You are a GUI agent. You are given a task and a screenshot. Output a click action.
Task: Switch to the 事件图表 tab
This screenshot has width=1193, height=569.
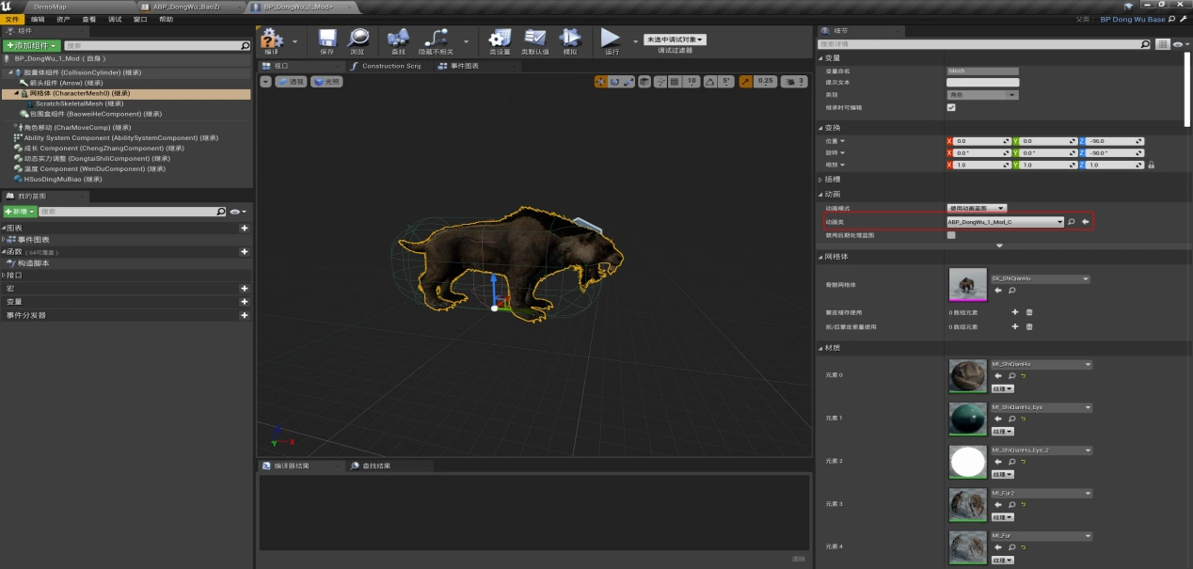[464, 66]
